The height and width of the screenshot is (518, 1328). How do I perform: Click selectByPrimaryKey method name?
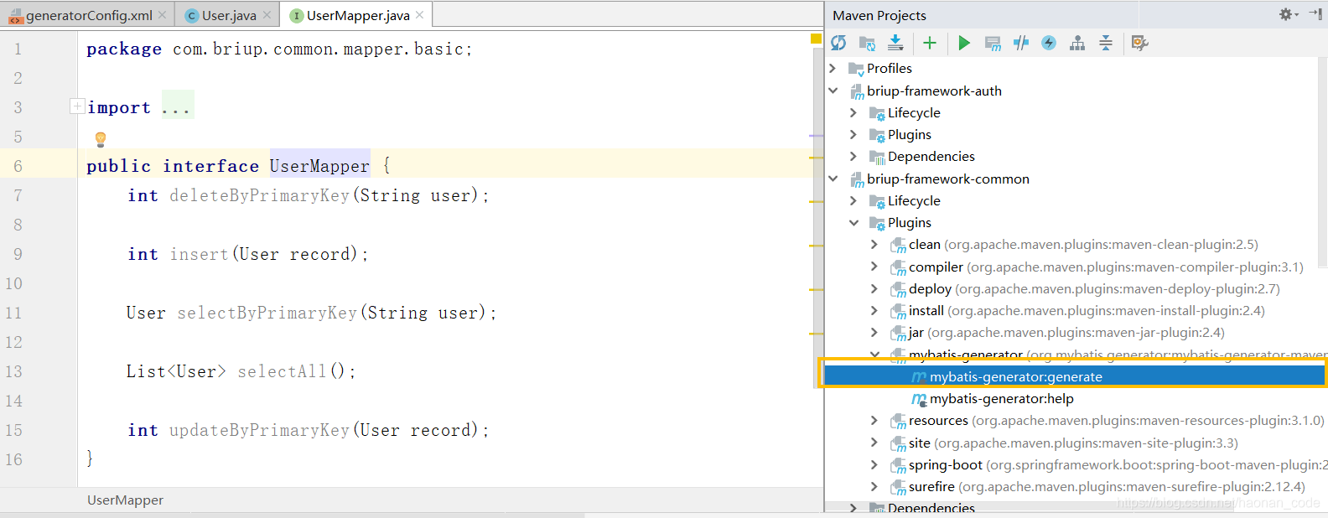click(x=267, y=313)
